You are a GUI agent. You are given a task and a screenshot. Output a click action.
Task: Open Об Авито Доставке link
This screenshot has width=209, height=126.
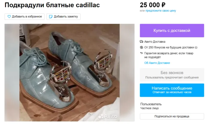157,63
